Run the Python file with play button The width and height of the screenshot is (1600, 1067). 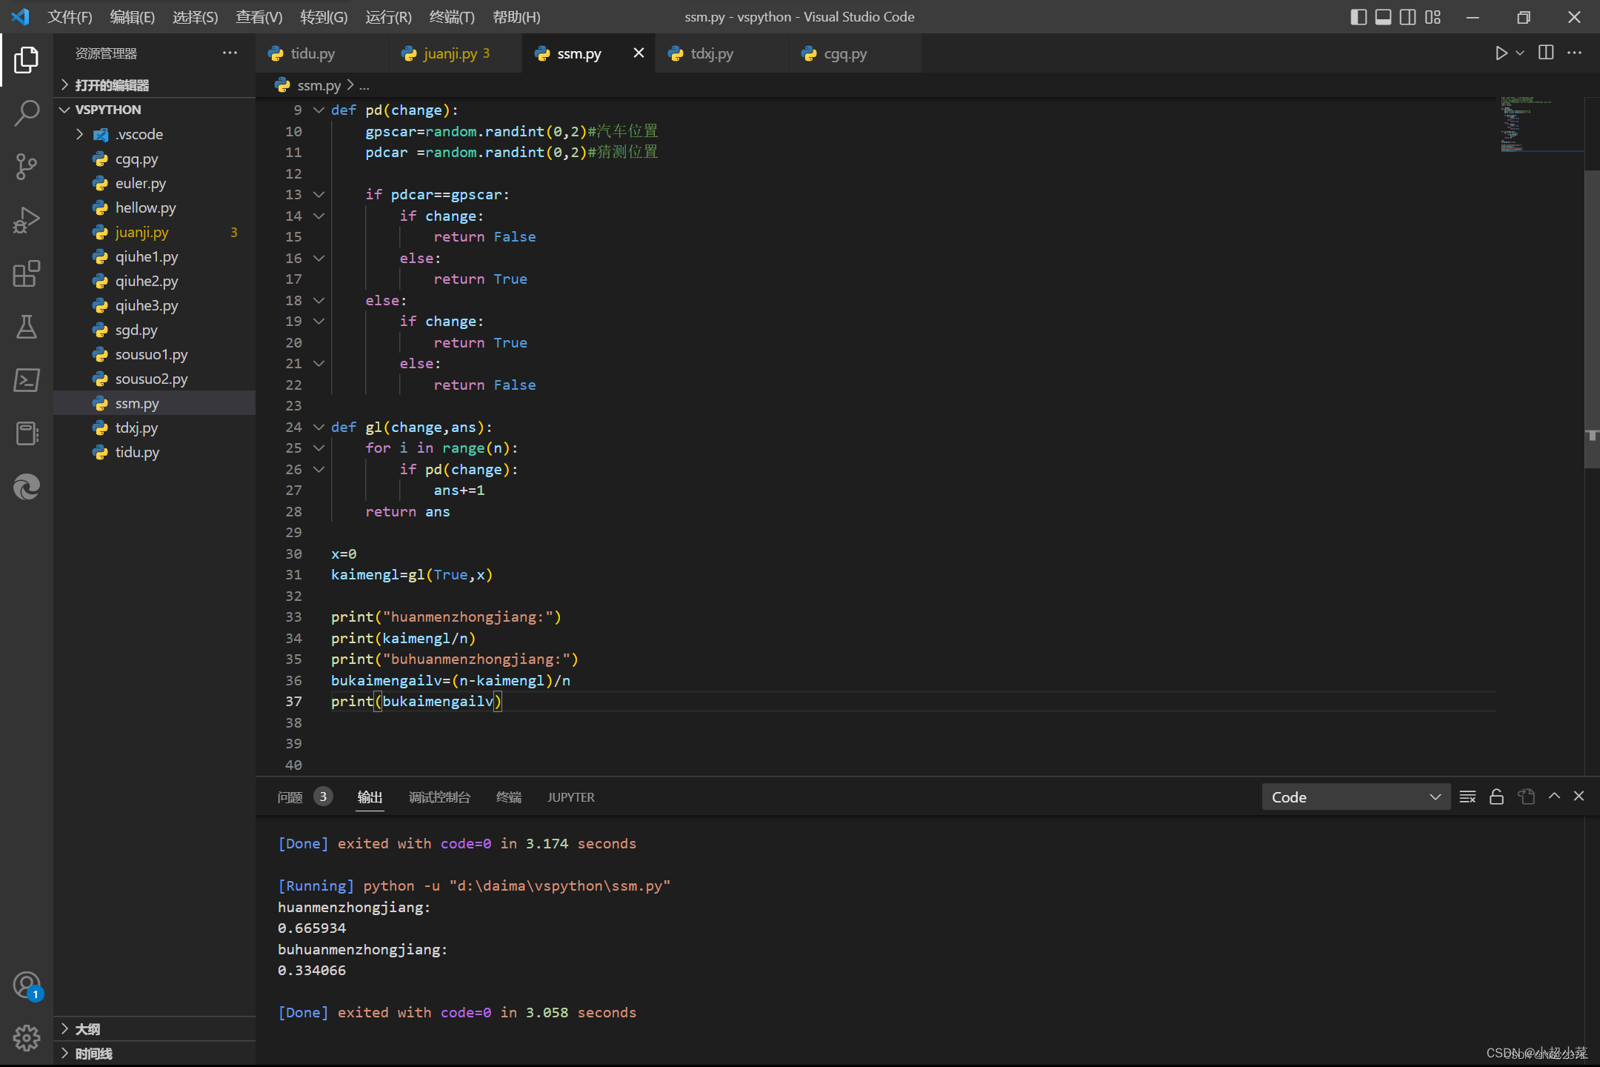click(x=1501, y=53)
